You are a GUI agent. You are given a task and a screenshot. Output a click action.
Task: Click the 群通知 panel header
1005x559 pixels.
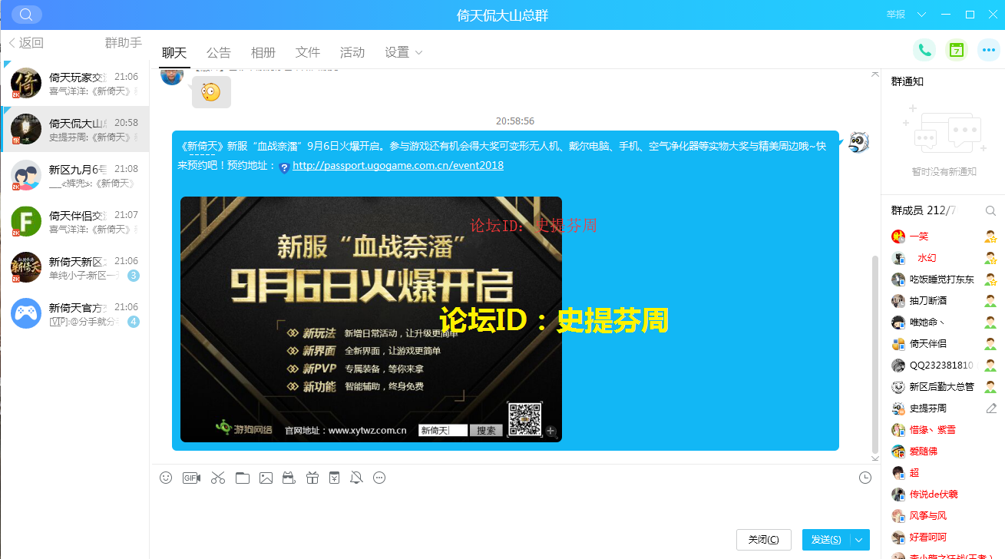[907, 81]
